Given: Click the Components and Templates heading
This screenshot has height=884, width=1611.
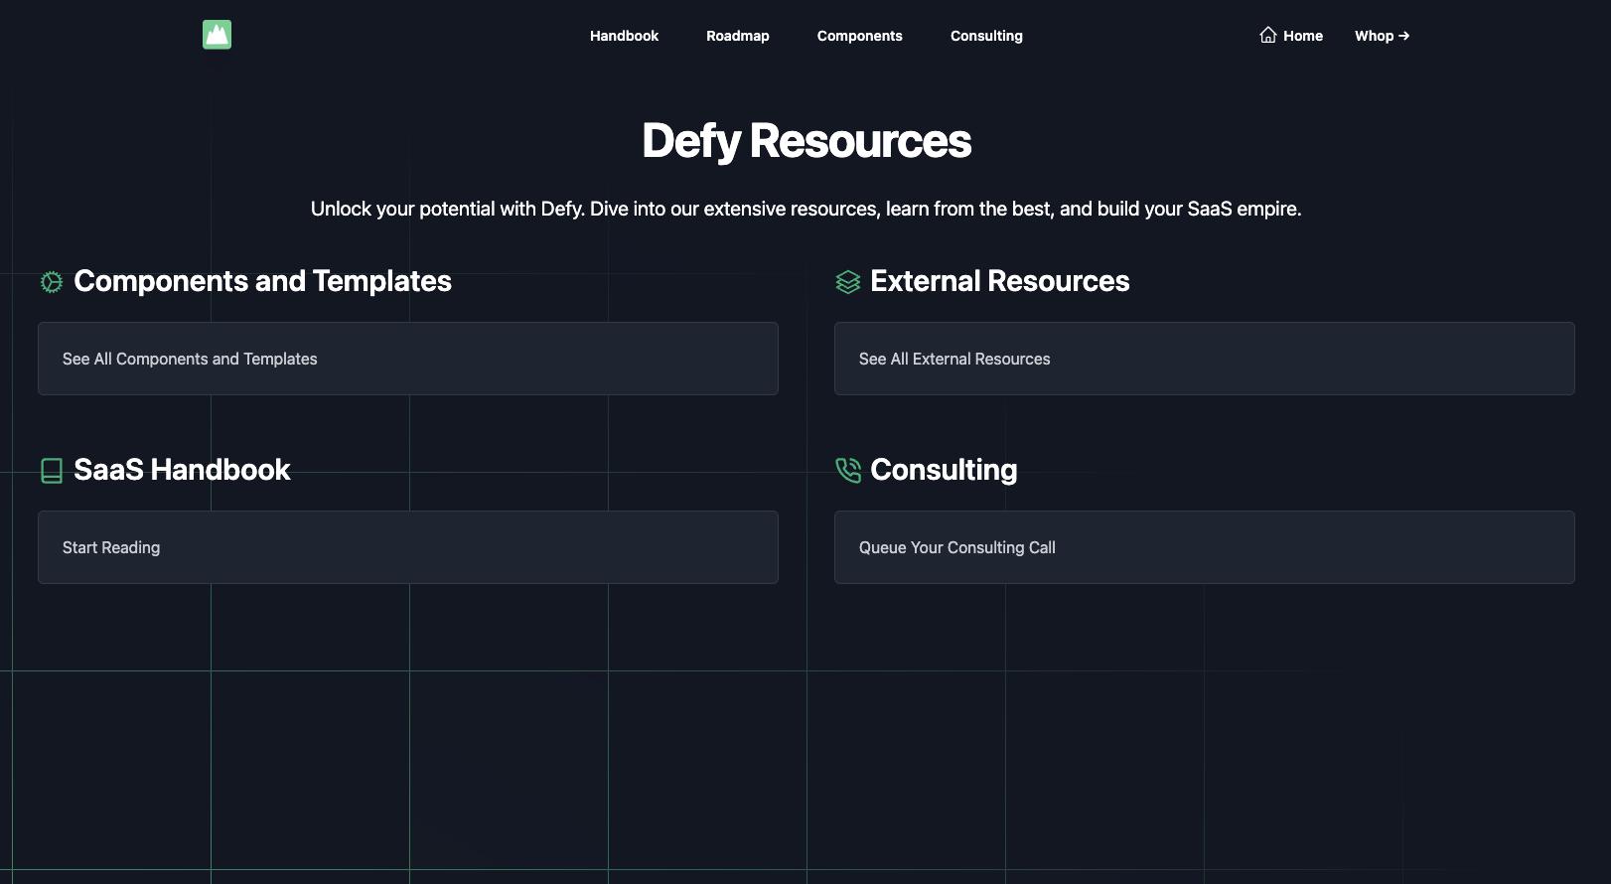Looking at the screenshot, I should coord(262,281).
